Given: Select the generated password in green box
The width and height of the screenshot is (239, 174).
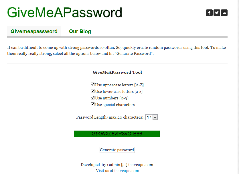Looking at the screenshot, I should click(x=117, y=134).
